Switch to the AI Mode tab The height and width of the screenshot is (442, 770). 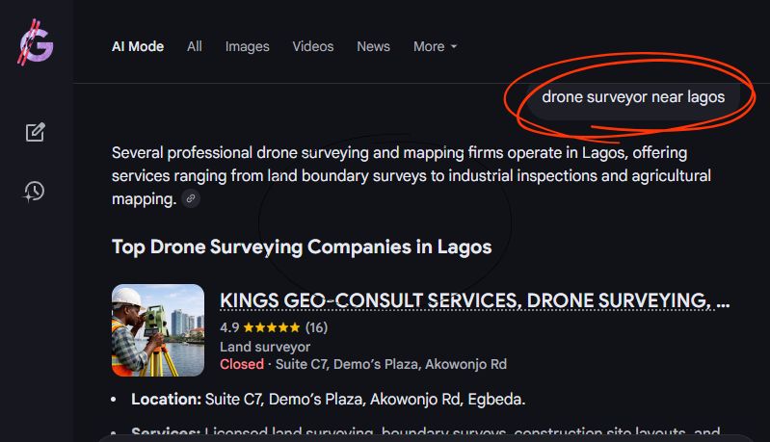point(138,46)
